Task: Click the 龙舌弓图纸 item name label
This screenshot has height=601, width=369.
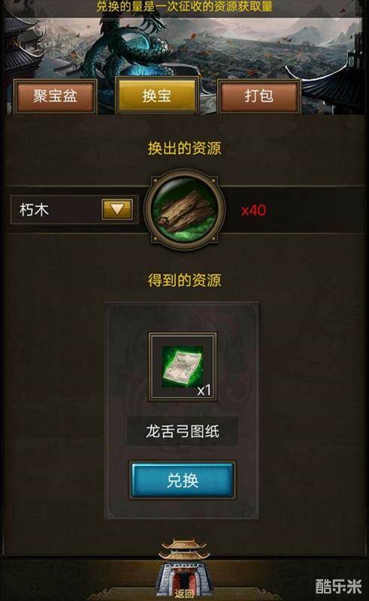Action: 183,431
